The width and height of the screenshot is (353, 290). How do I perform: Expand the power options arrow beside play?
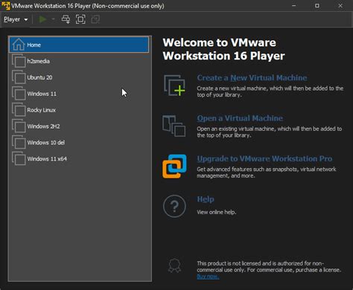click(53, 19)
